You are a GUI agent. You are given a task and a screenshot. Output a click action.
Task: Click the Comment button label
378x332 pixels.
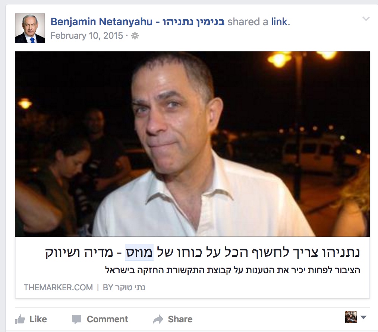point(107,319)
